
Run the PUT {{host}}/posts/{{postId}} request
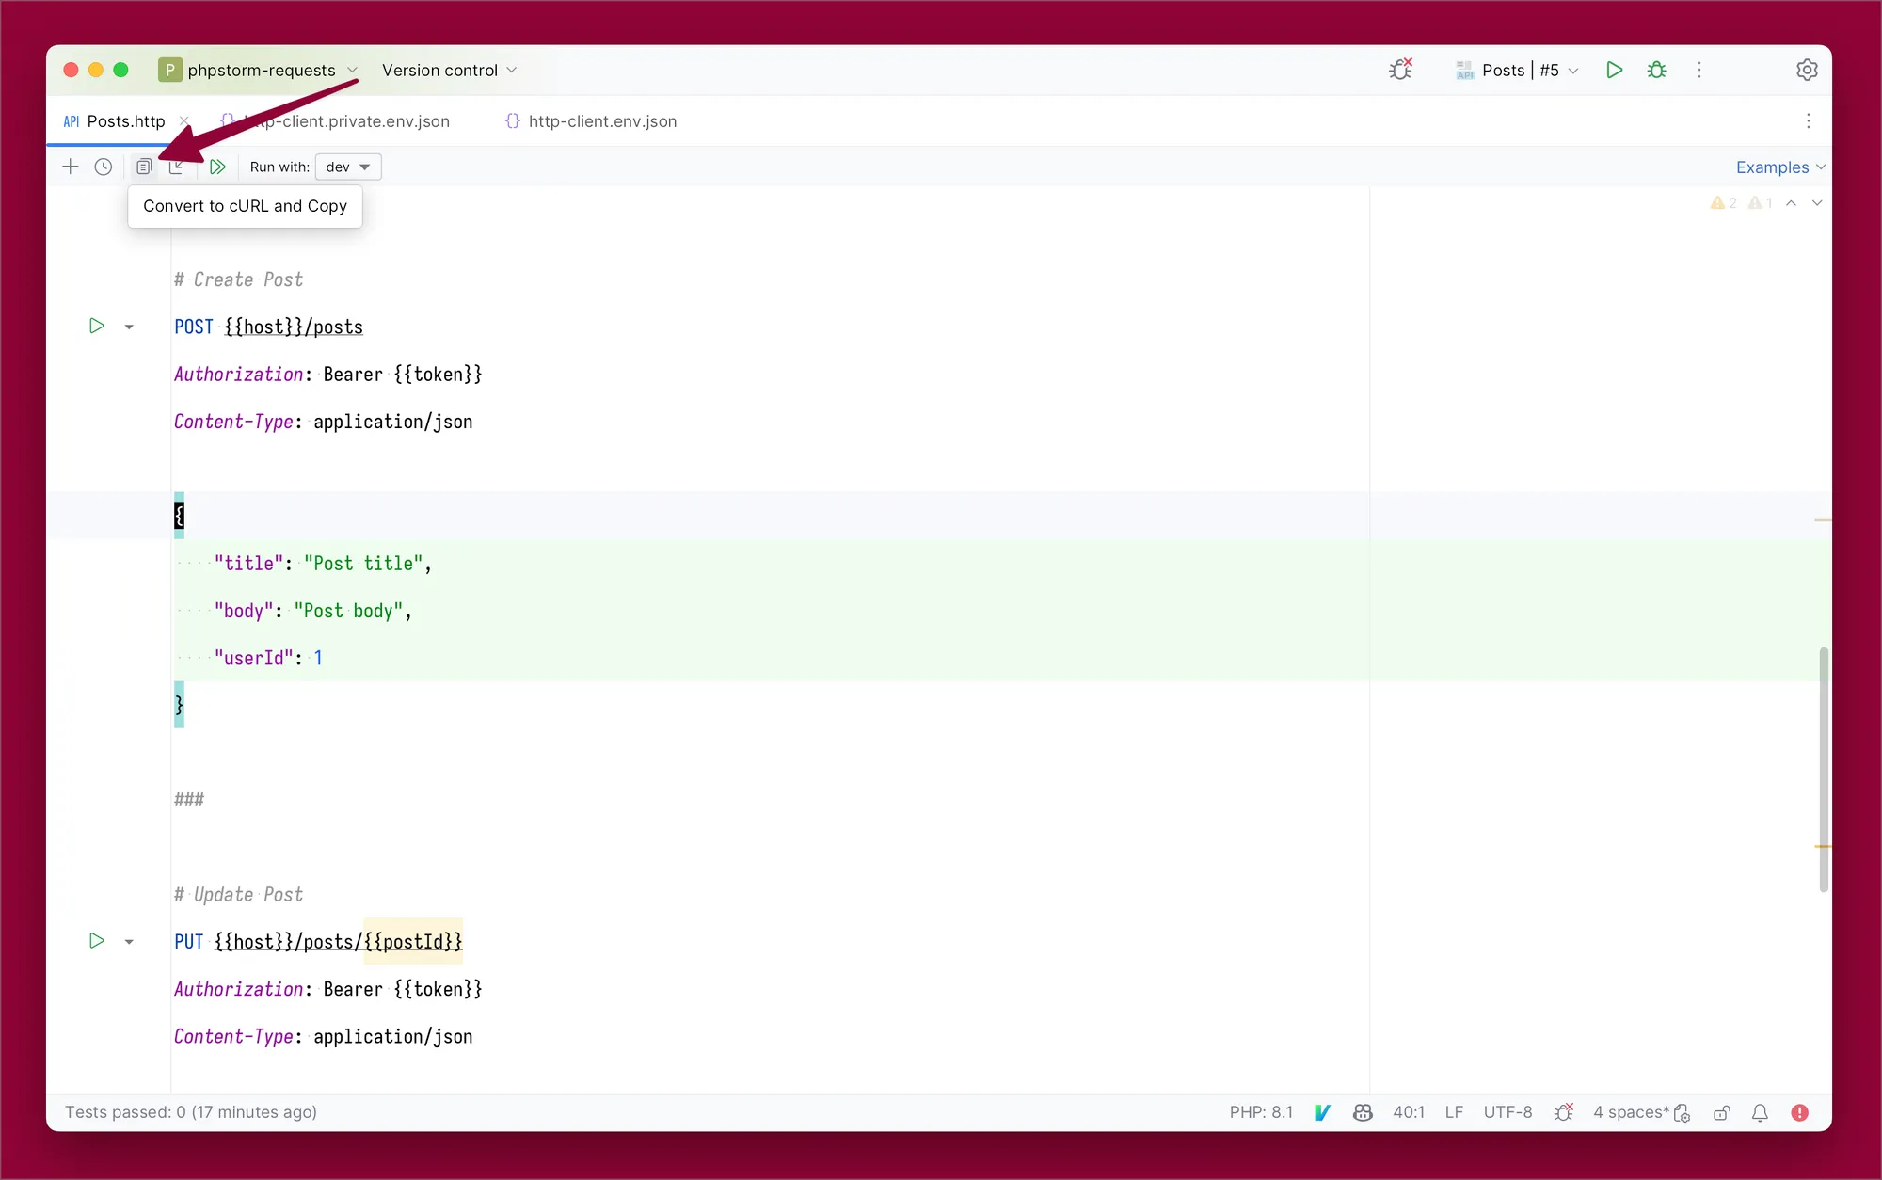(96, 940)
